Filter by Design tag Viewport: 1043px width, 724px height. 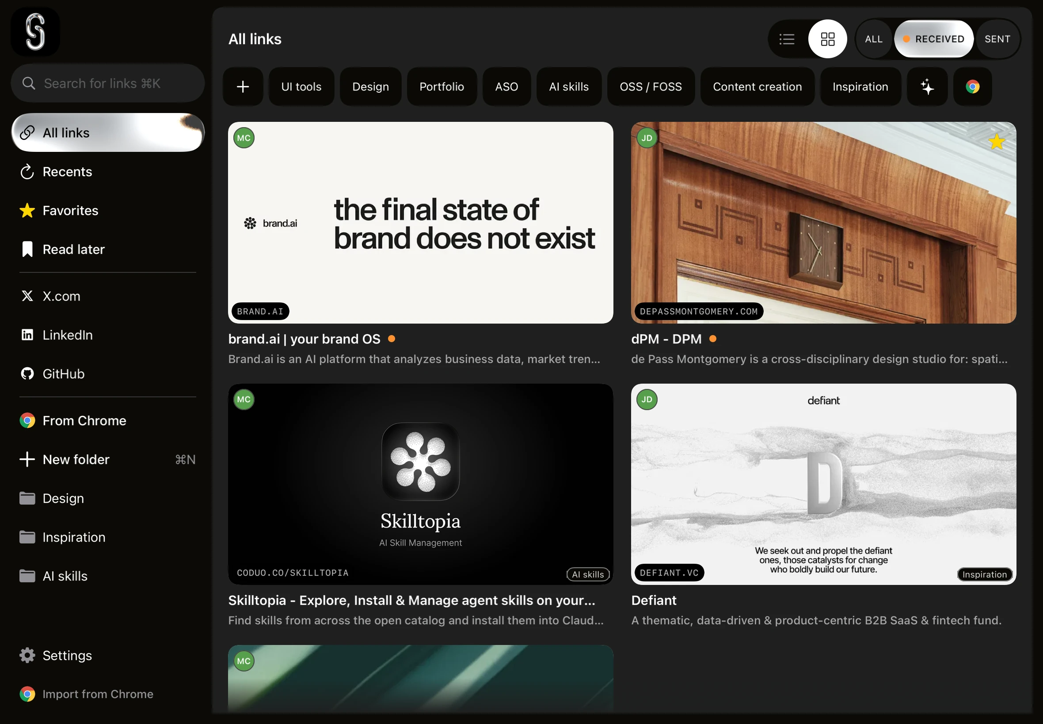[370, 86]
